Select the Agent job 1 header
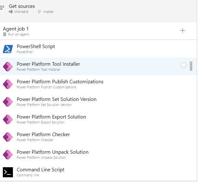The width and height of the screenshot is (198, 182). [x=98, y=31]
